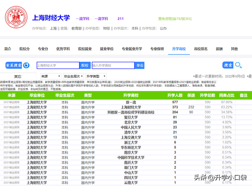
Task: Click the 上海财经大学 title heading
Action: (51, 18)
